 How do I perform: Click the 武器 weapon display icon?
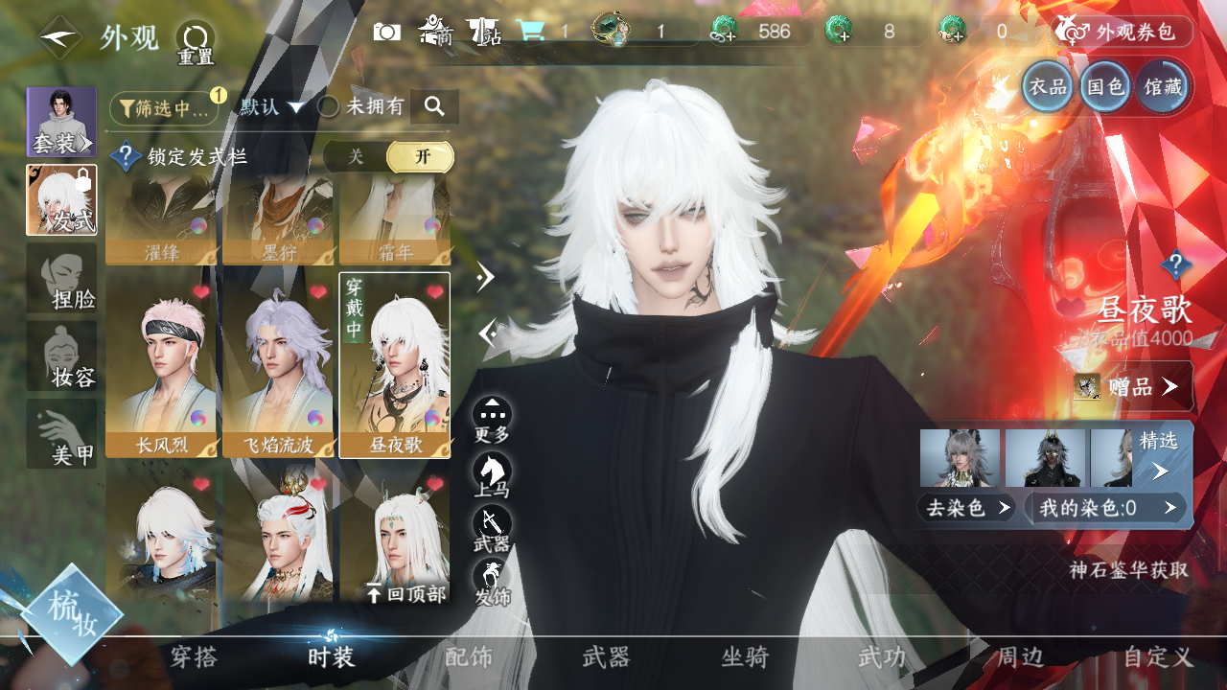tap(492, 524)
